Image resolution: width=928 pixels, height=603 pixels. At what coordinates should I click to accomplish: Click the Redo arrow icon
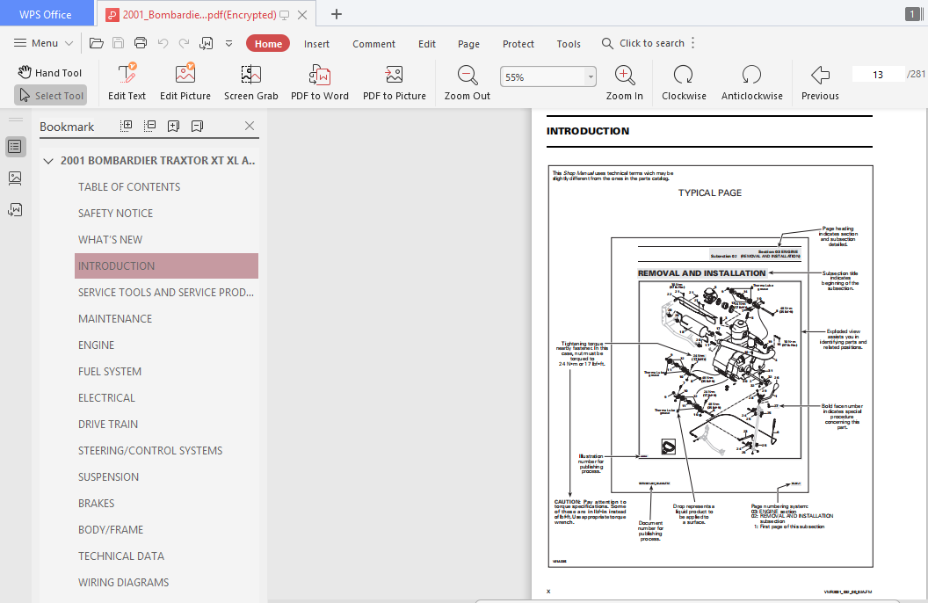coord(184,42)
